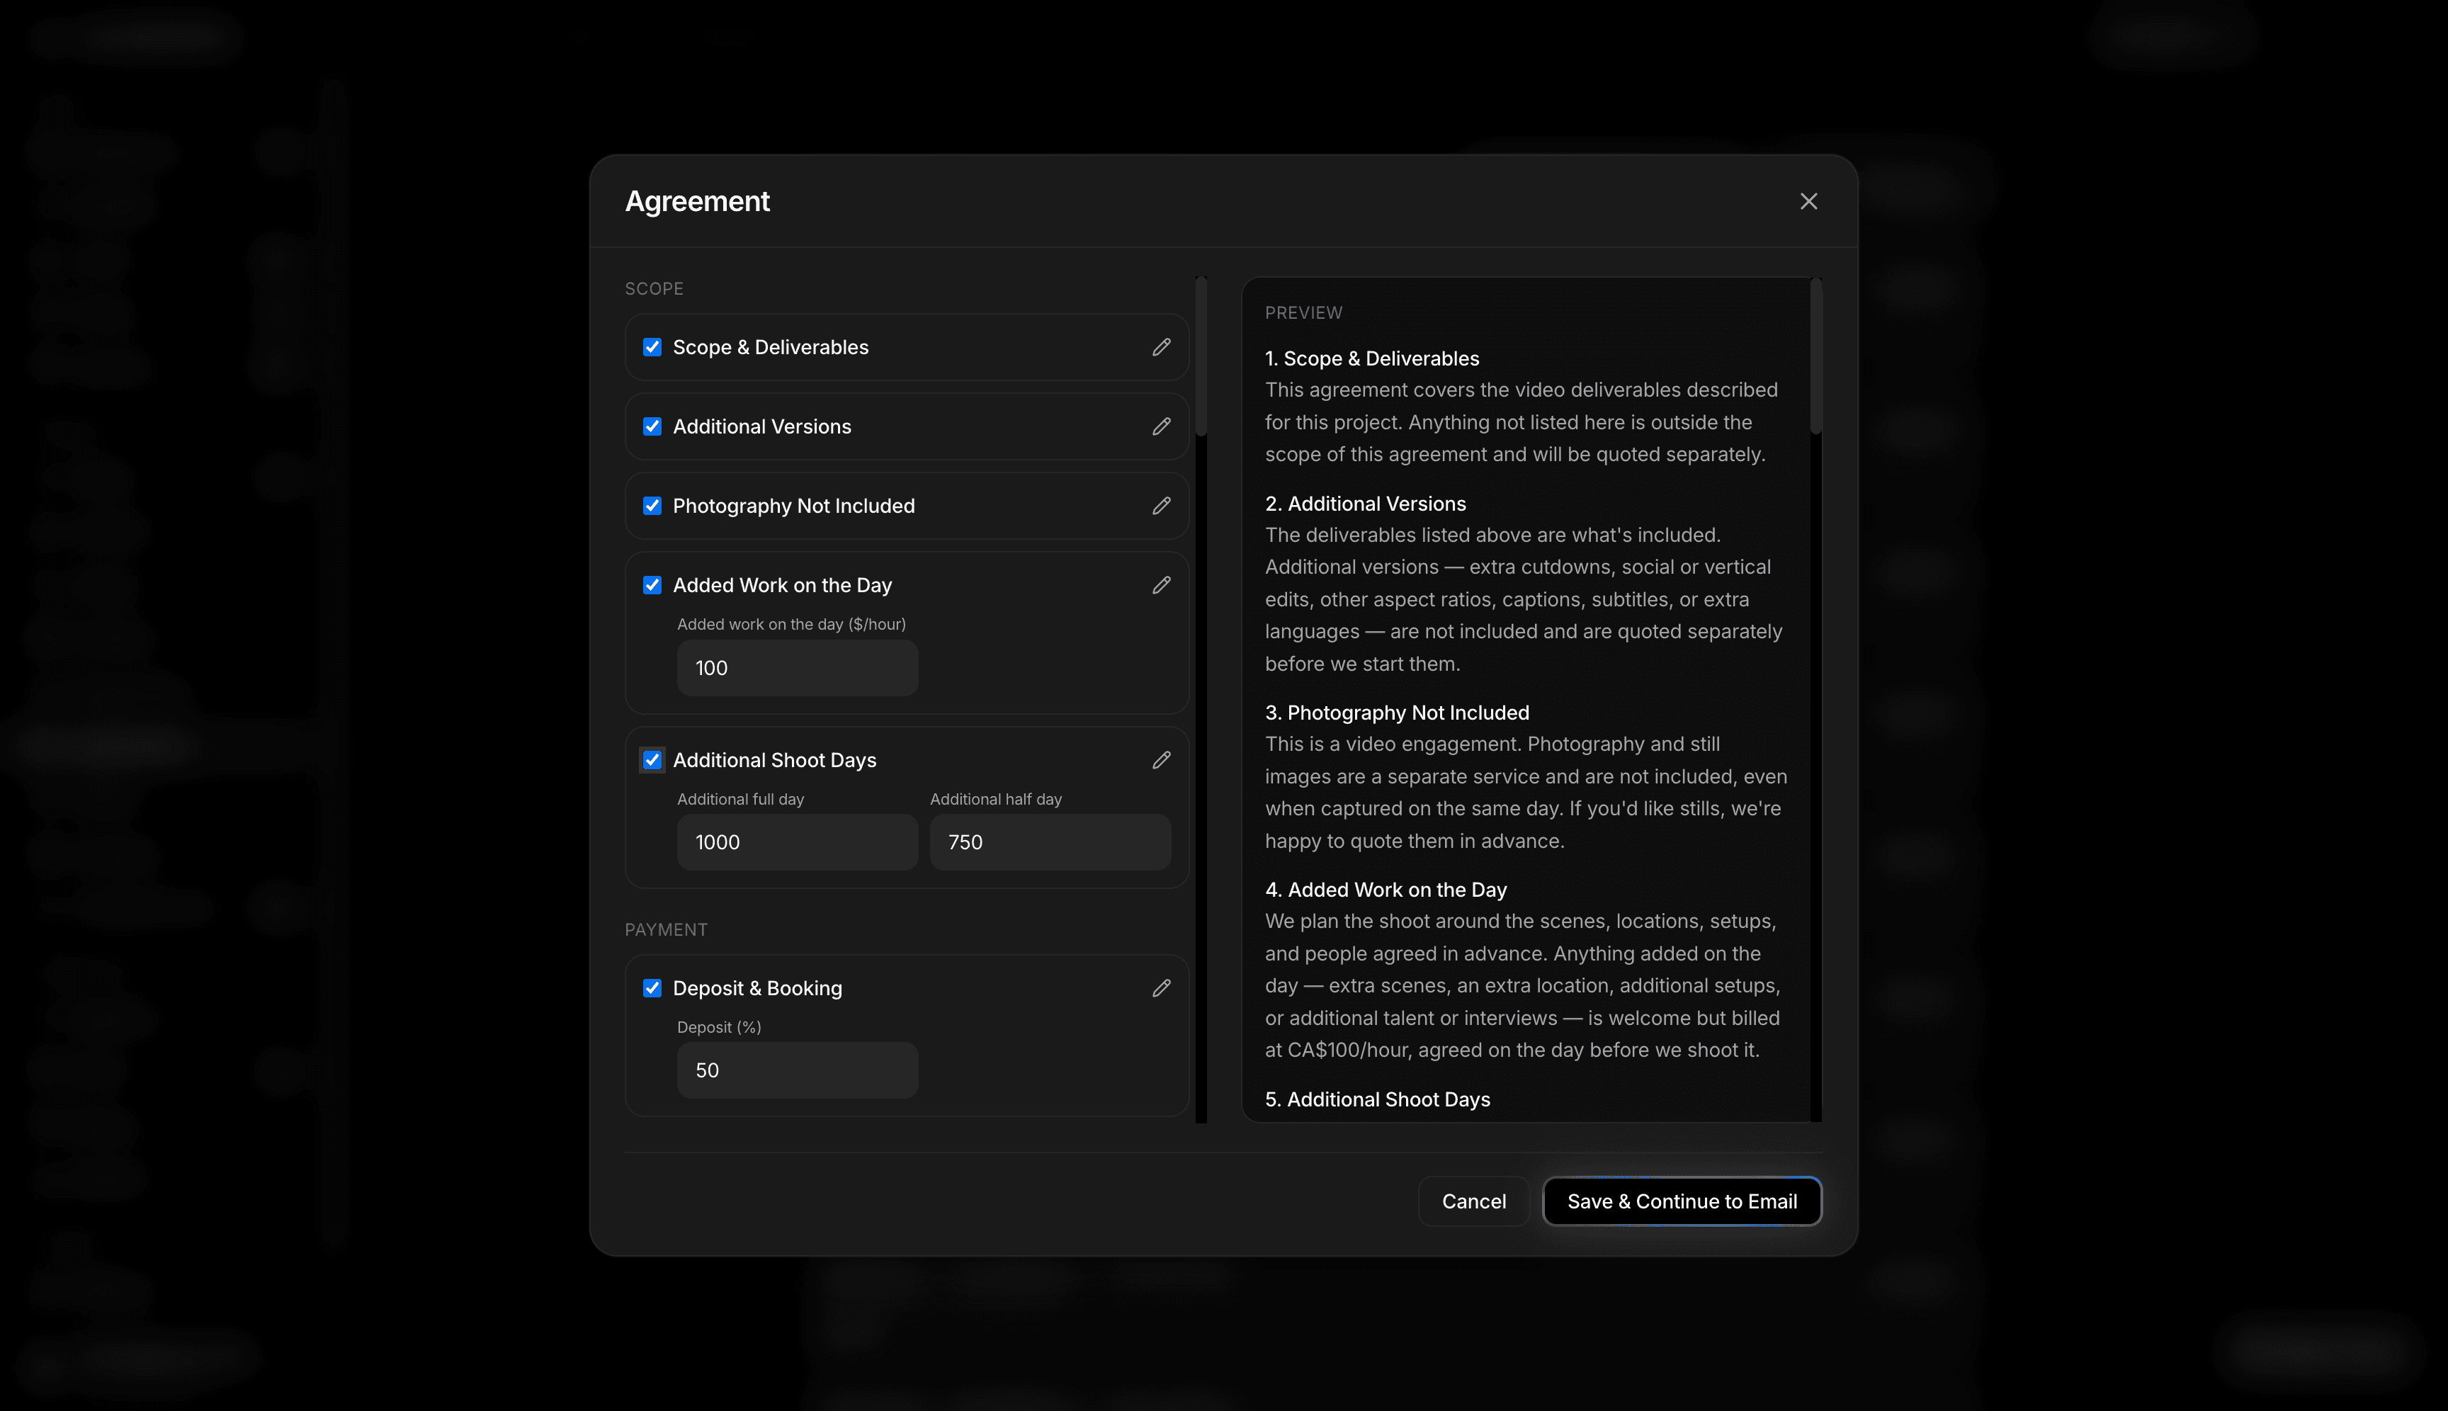Click the Deposit & Booking pencil icon

coord(1161,987)
